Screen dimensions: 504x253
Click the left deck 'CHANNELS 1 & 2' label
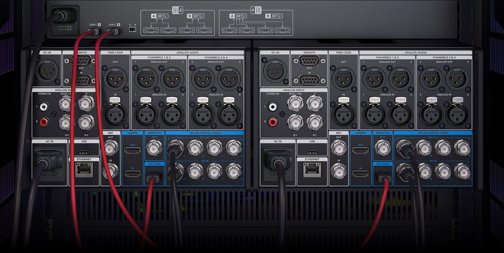click(x=159, y=57)
